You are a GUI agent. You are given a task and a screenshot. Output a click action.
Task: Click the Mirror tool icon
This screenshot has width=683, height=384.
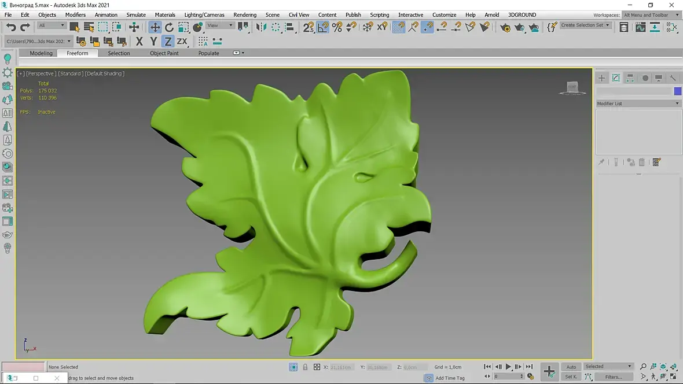coord(262,27)
